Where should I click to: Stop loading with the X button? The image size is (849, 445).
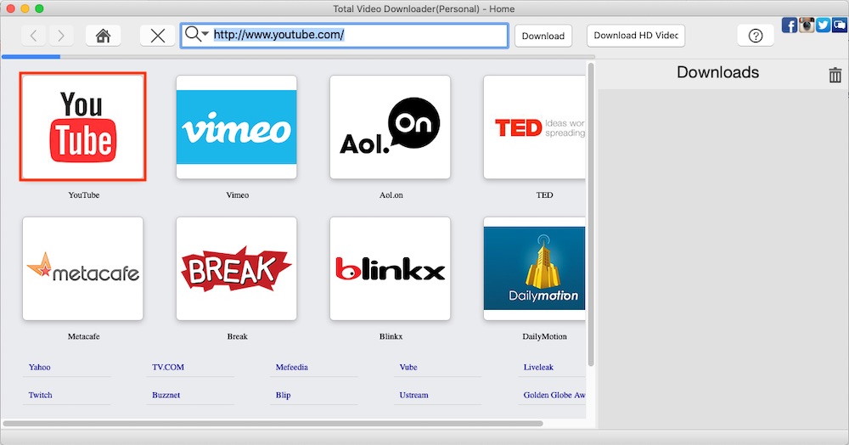click(158, 36)
